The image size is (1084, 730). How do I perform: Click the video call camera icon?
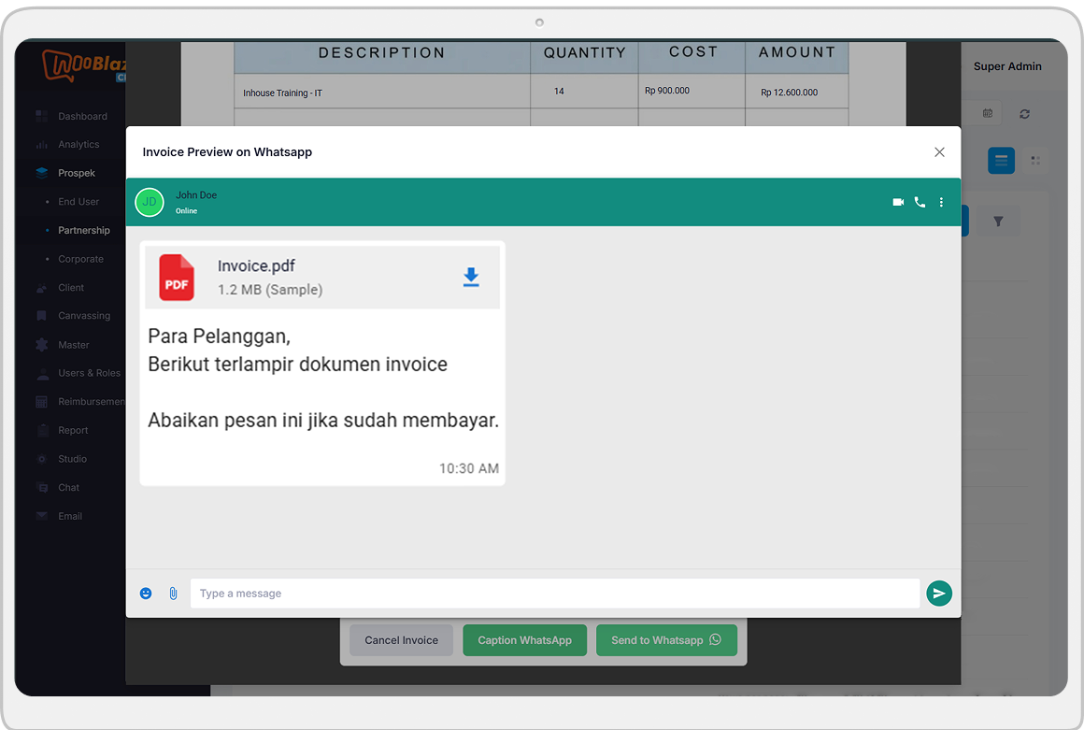click(898, 202)
